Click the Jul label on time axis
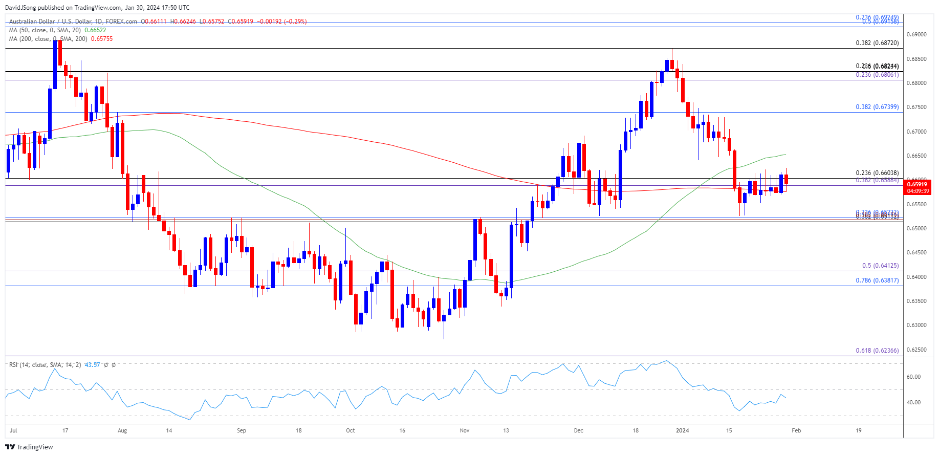The image size is (939, 456). click(13, 431)
